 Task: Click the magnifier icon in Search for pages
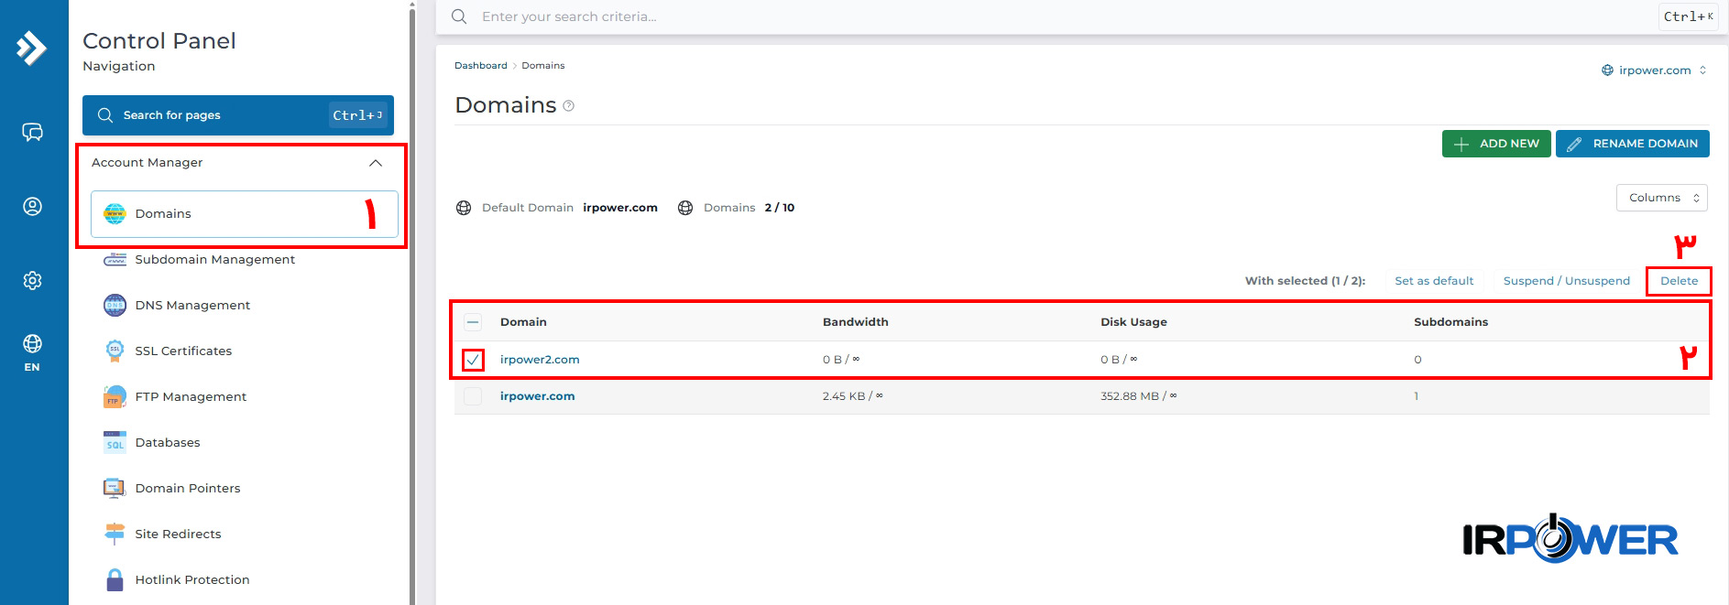105,115
